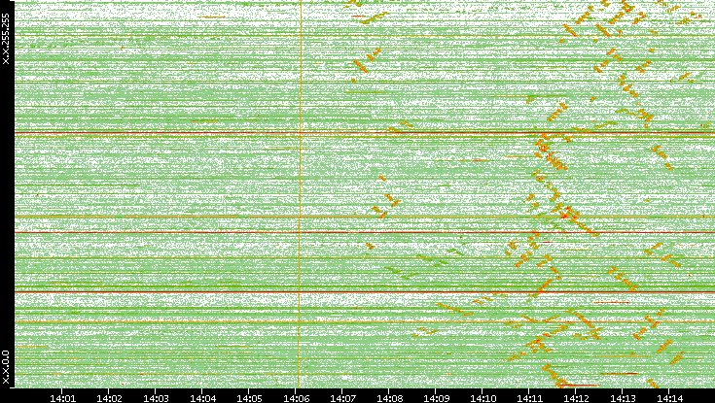Click the 14:04 time axis label

click(202, 398)
